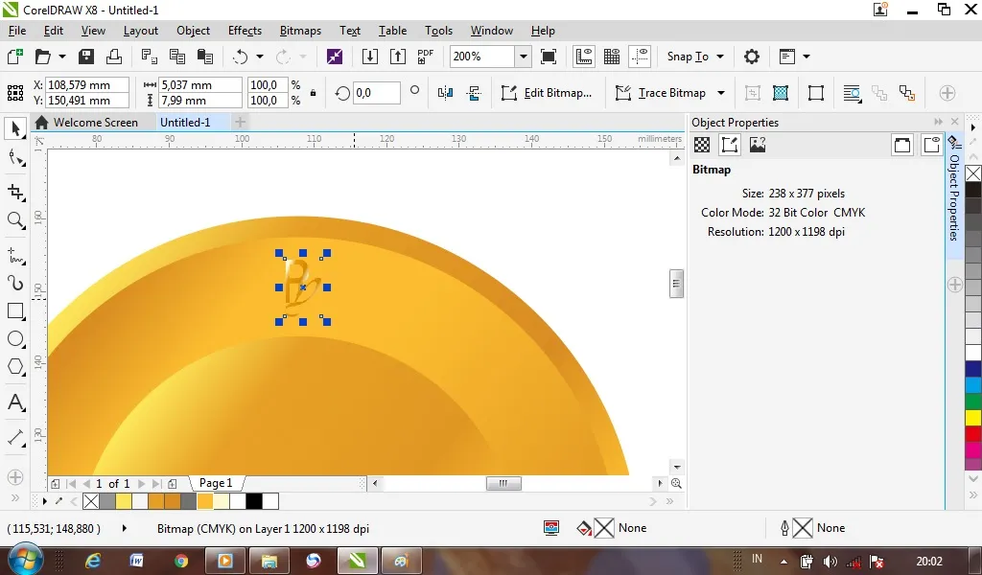The height and width of the screenshot is (575, 982).
Task: Pick the Artistic Media tool
Action: 15,284
